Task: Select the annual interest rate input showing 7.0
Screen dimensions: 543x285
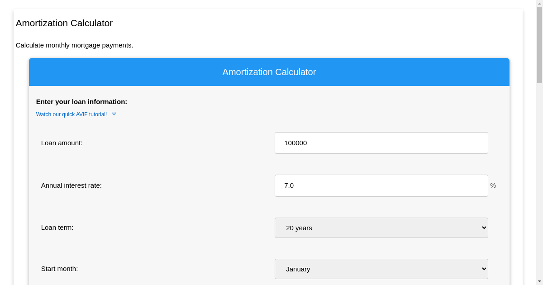Action: click(x=381, y=185)
